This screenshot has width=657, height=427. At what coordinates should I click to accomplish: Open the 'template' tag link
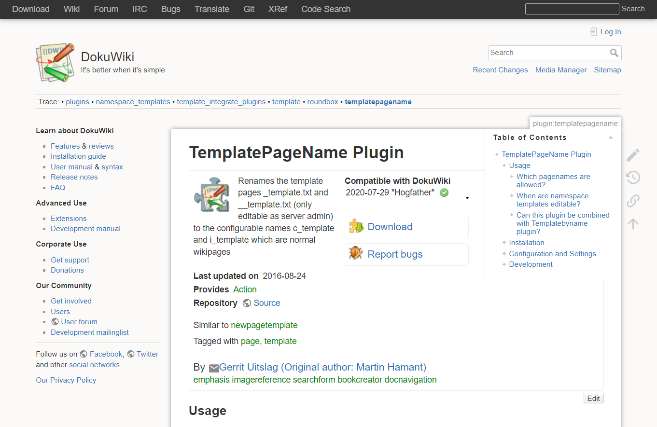click(280, 341)
